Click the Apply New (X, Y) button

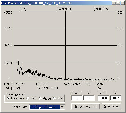click(86, 106)
